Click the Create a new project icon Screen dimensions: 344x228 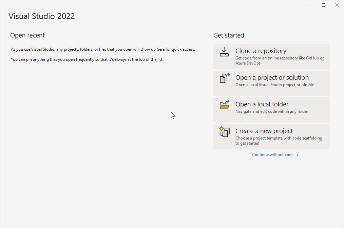[x=225, y=132]
